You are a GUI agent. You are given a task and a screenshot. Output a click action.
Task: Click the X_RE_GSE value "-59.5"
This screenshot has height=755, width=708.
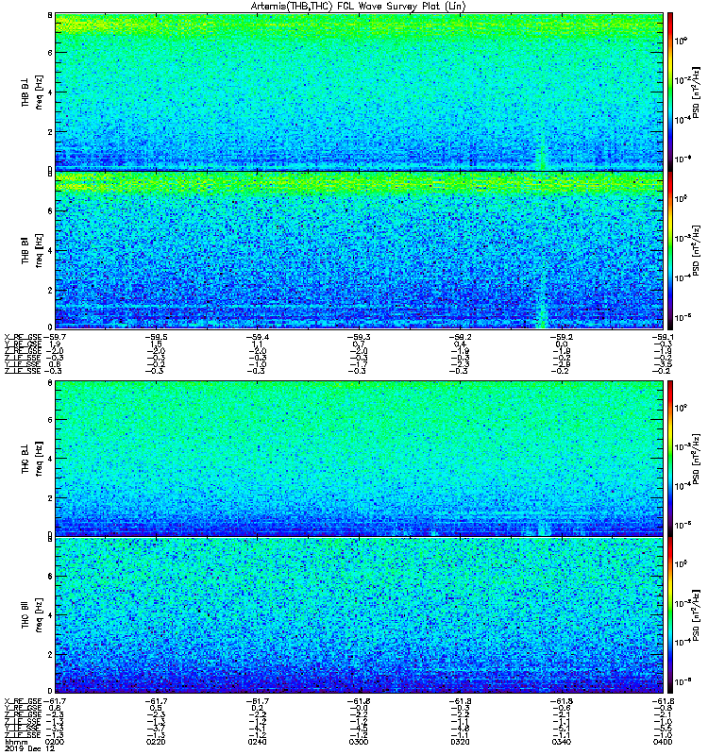pos(155,337)
